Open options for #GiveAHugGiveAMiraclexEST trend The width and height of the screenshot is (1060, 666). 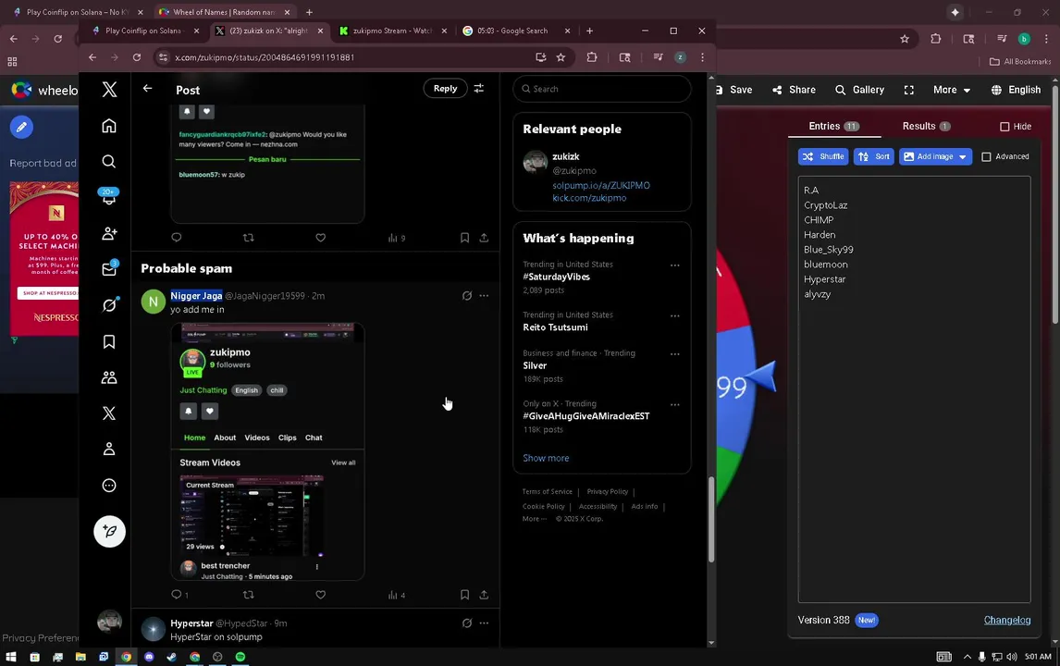tap(674, 404)
